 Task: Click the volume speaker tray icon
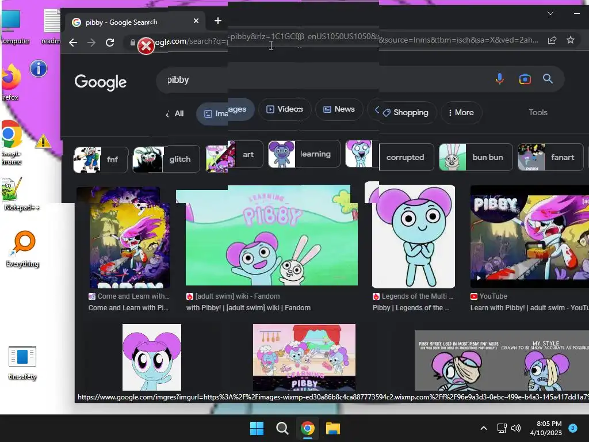click(x=516, y=428)
